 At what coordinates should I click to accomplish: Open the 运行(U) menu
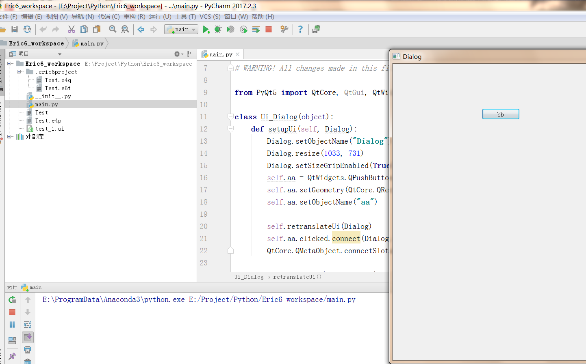[x=159, y=17]
